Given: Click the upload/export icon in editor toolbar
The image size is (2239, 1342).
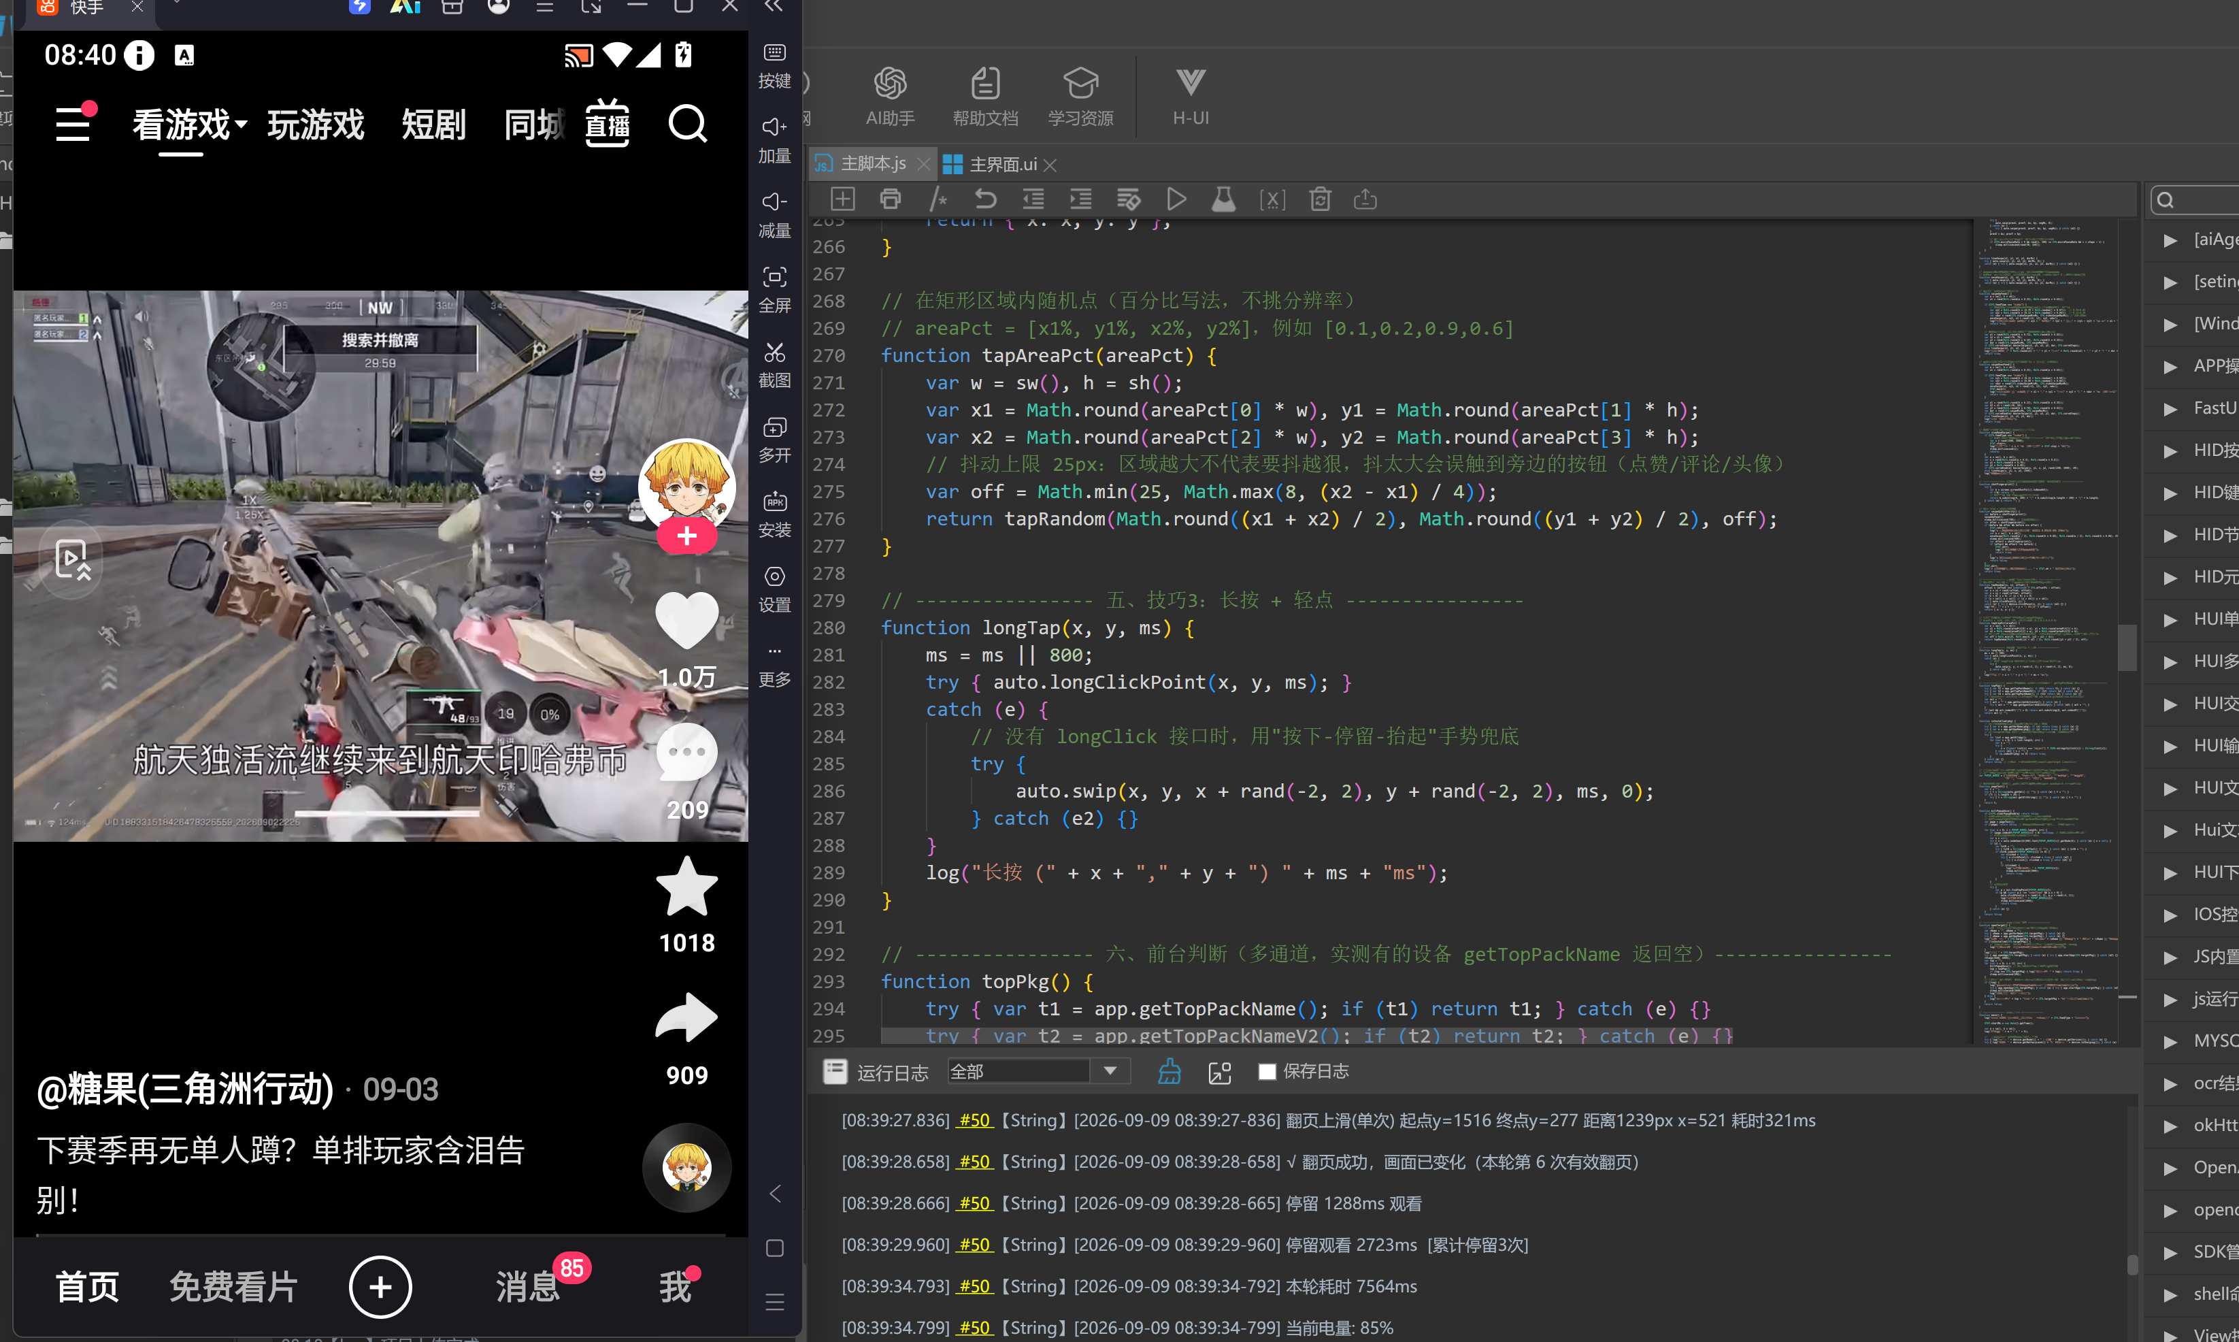Looking at the screenshot, I should tap(1365, 199).
